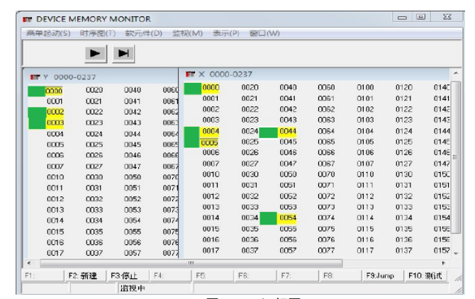Click the F3 停止 function key button
This screenshot has width=475, height=299.
point(128,276)
